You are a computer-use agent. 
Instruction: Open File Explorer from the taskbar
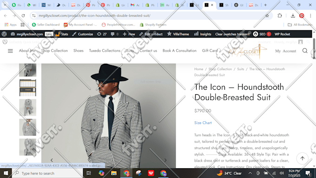pos(114,173)
